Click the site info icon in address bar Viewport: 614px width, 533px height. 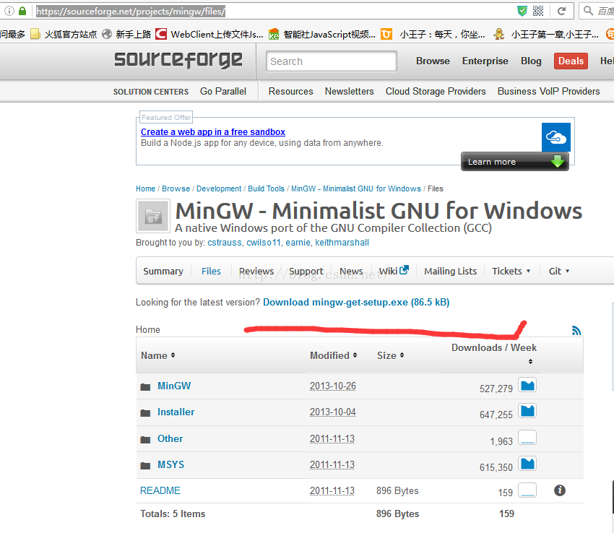(9, 11)
